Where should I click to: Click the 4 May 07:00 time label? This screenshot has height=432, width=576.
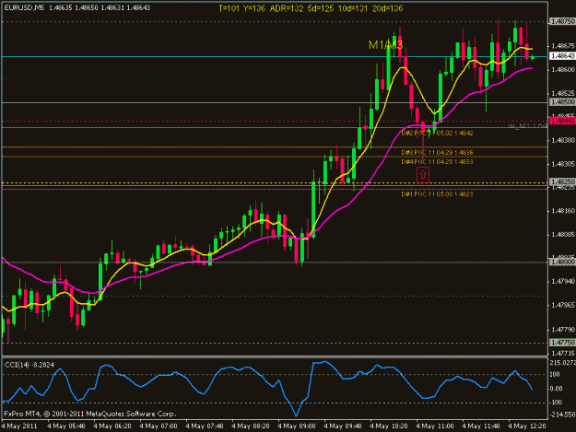159,426
